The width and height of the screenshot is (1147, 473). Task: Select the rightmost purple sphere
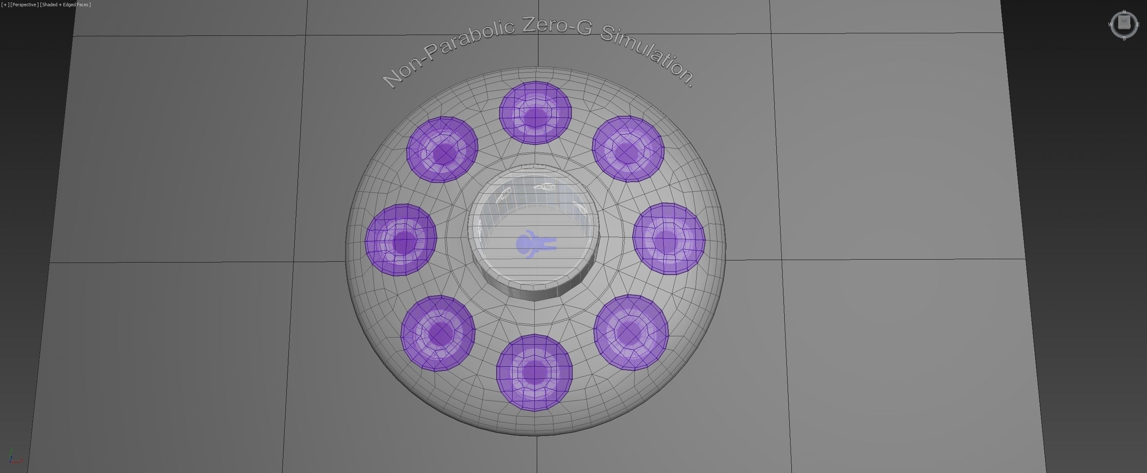click(669, 239)
